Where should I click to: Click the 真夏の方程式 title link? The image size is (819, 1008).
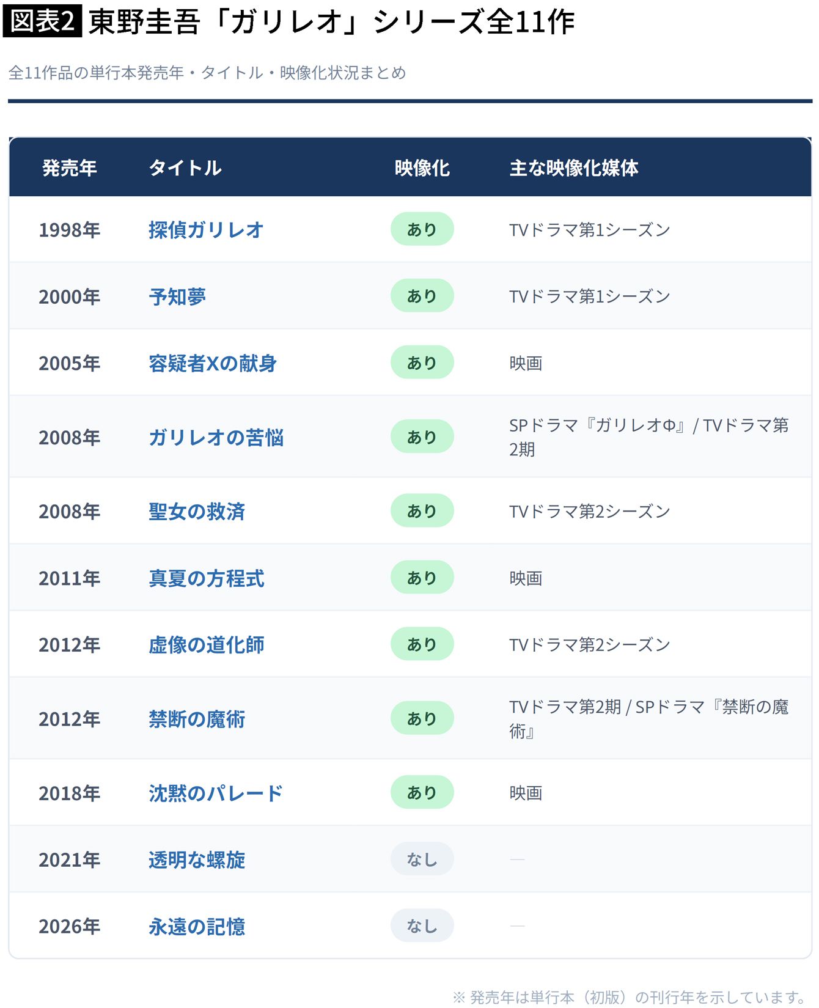pos(207,578)
